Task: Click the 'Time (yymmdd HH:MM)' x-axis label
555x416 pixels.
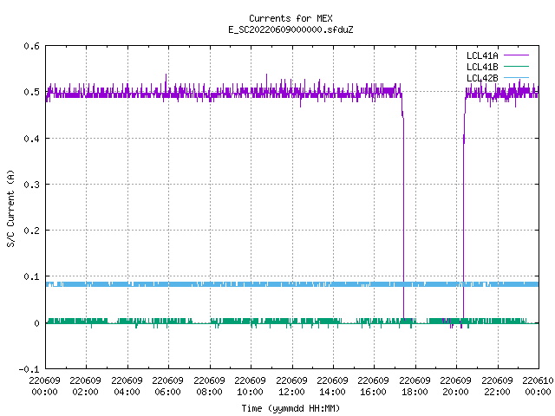Action: click(x=291, y=408)
